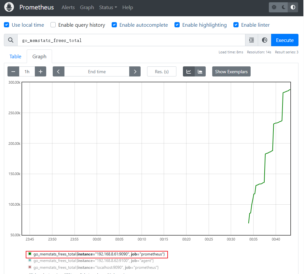Screen dimensions: 304x274
Task: Switch to light theme sun icon
Action: [x=274, y=7]
